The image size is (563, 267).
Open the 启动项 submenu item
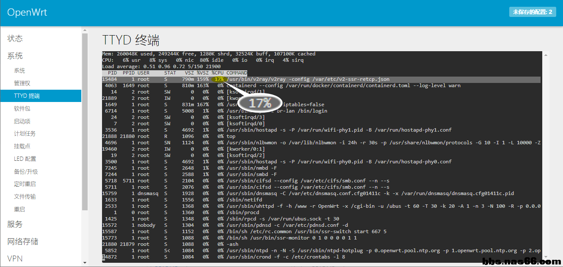(x=22, y=121)
